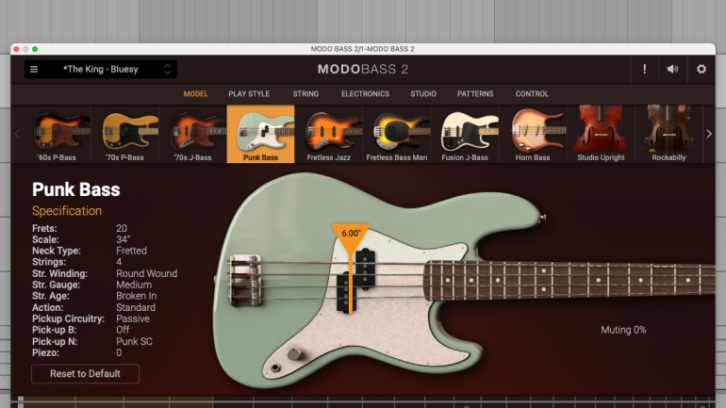The width and height of the screenshot is (726, 408).
Task: Click the bass fretboard neck
Action: point(569,281)
